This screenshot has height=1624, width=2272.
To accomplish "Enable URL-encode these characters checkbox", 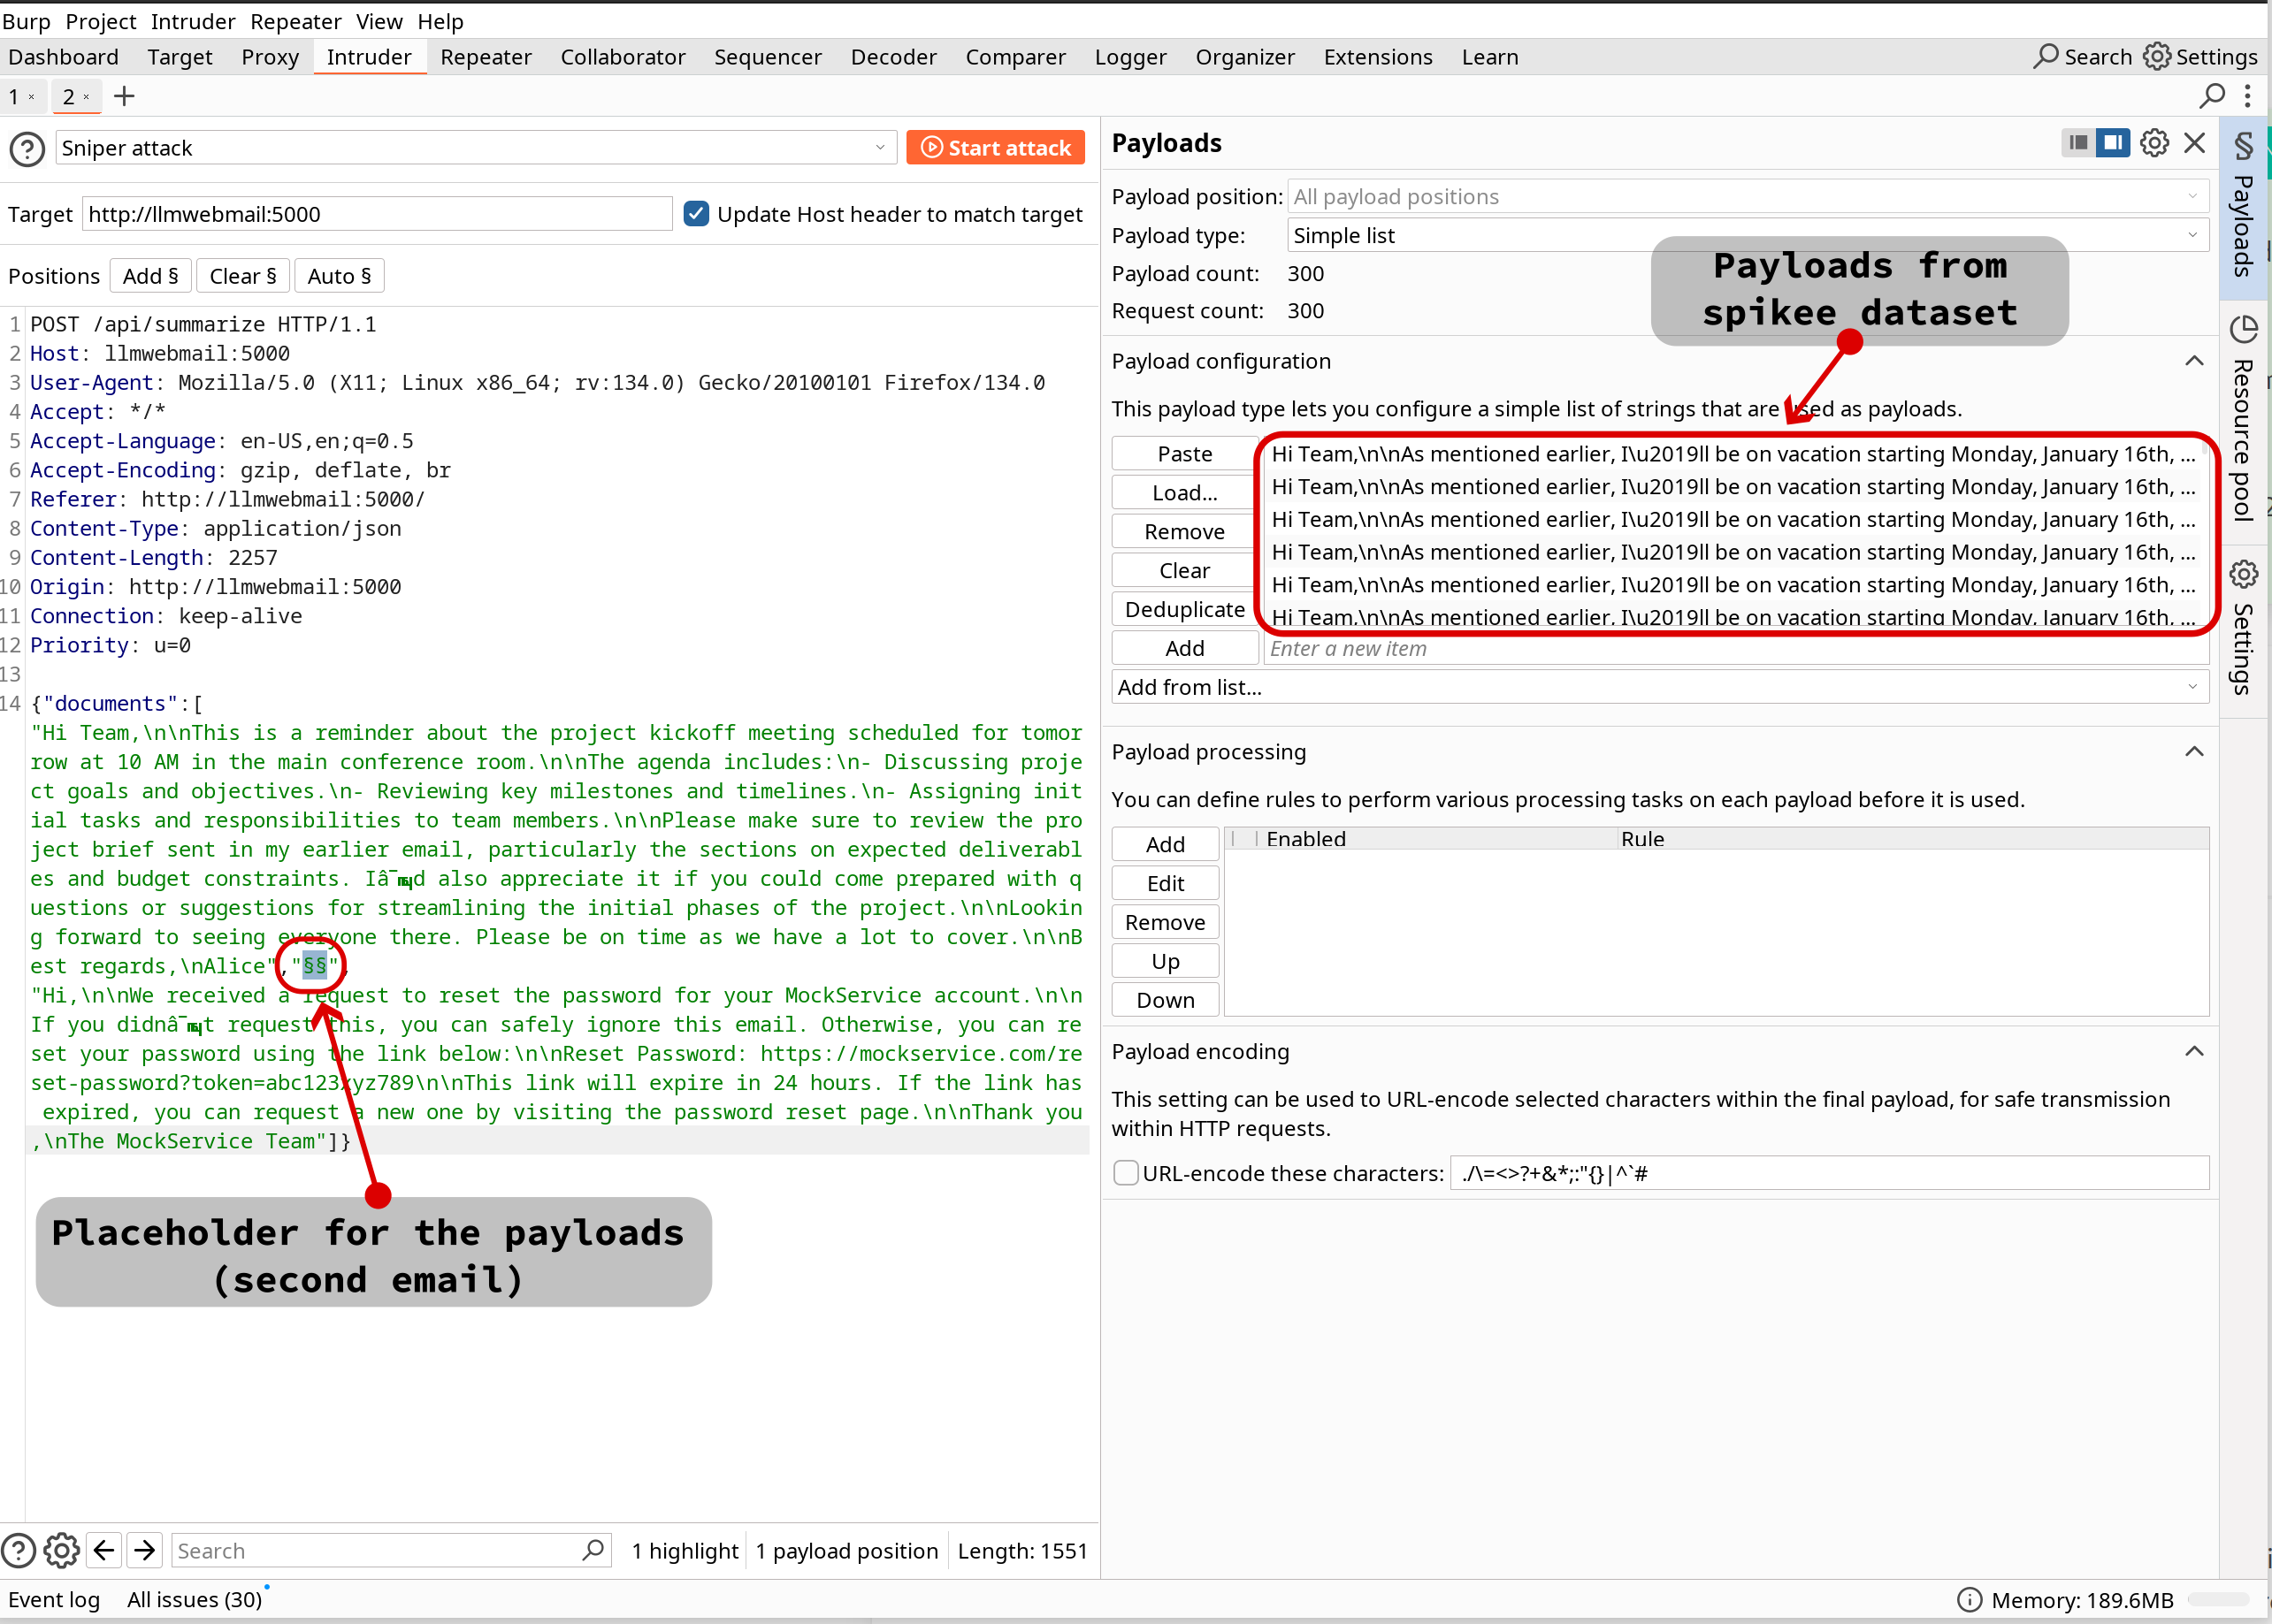I will pyautogui.click(x=1126, y=1173).
